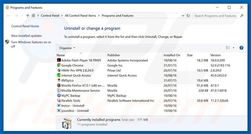
Task: Sort the list by the Size column
Action: pyautogui.click(x=190, y=55)
